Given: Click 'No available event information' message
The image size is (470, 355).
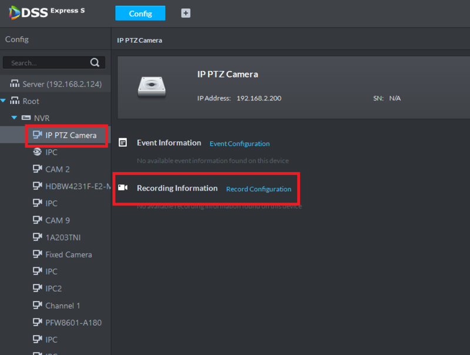Looking at the screenshot, I should [213, 161].
